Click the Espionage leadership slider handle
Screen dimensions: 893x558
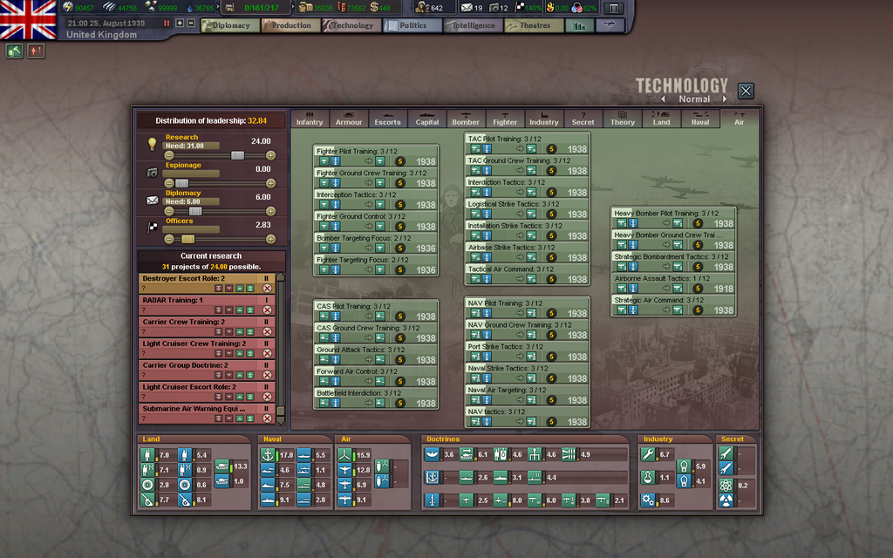[181, 183]
